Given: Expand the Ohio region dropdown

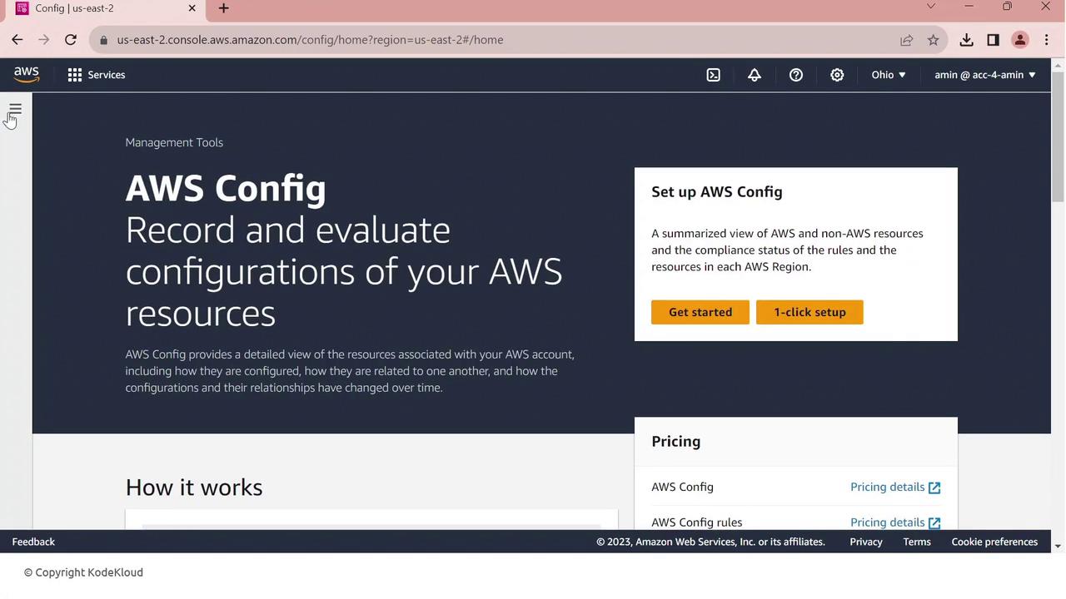Looking at the screenshot, I should pos(888,75).
